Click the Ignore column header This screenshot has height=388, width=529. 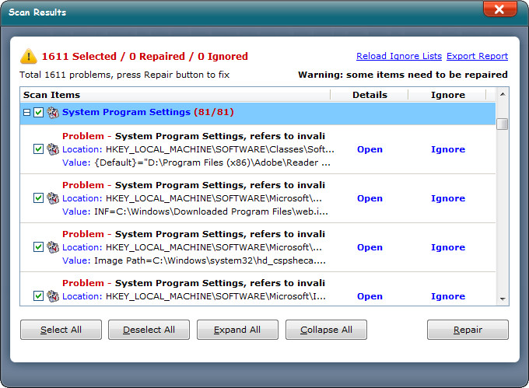[447, 95]
